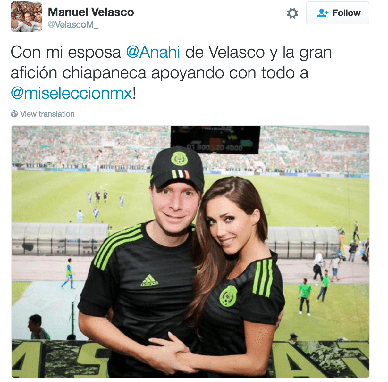Open the gear settings menu on the tweet
This screenshot has width=388, height=382.
click(x=292, y=13)
